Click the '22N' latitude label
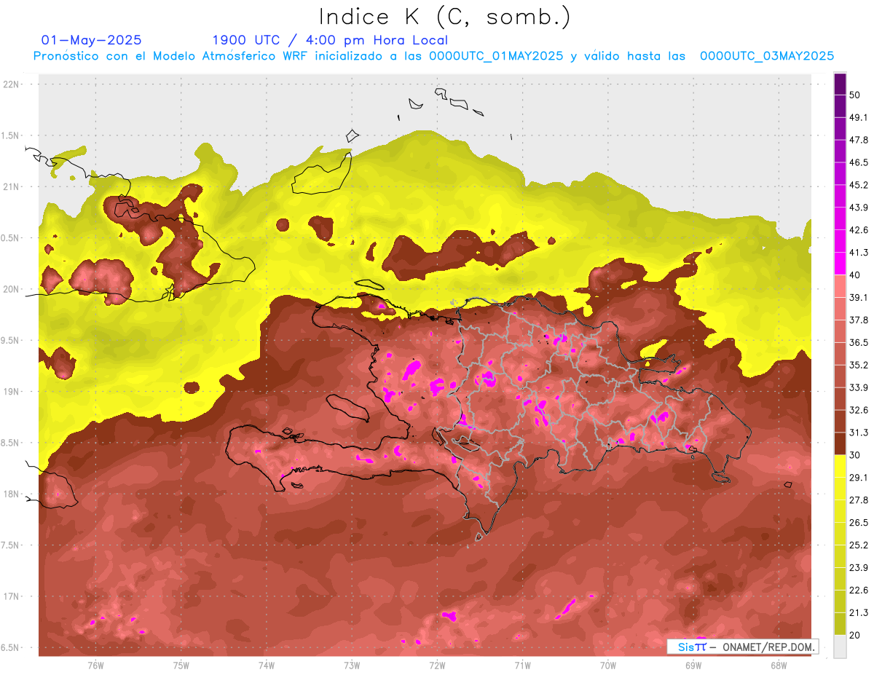874x675 pixels. click(x=12, y=84)
